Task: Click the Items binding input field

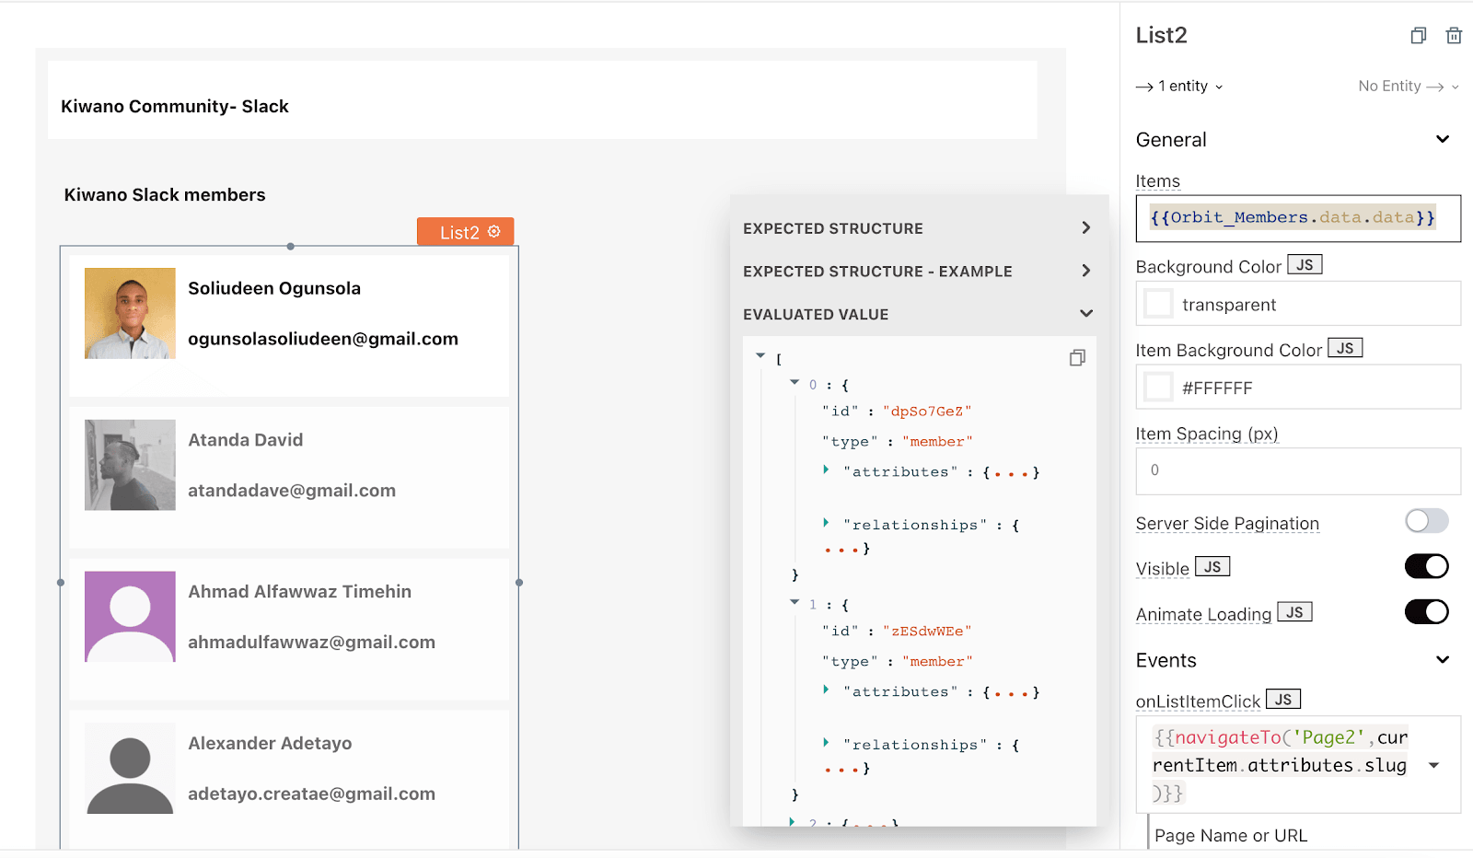Action: (x=1297, y=218)
